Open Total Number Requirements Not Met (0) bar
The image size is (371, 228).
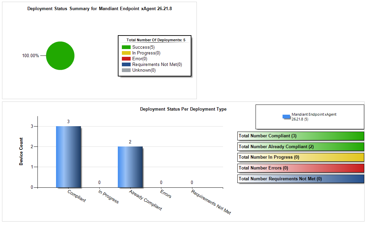(300, 179)
